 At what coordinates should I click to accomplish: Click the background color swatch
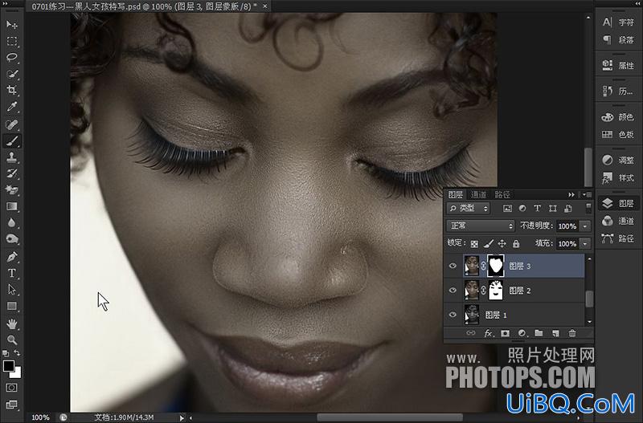point(17,373)
